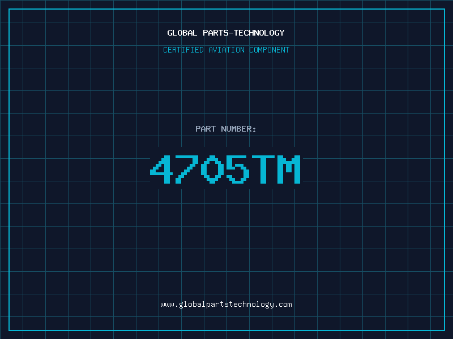Click the PART NUMBER: label
The height and width of the screenshot is (339, 453).
tap(226, 129)
